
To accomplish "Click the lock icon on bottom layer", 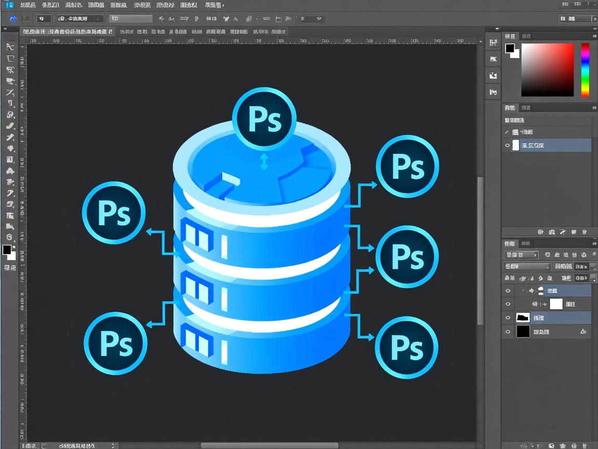I will [583, 332].
